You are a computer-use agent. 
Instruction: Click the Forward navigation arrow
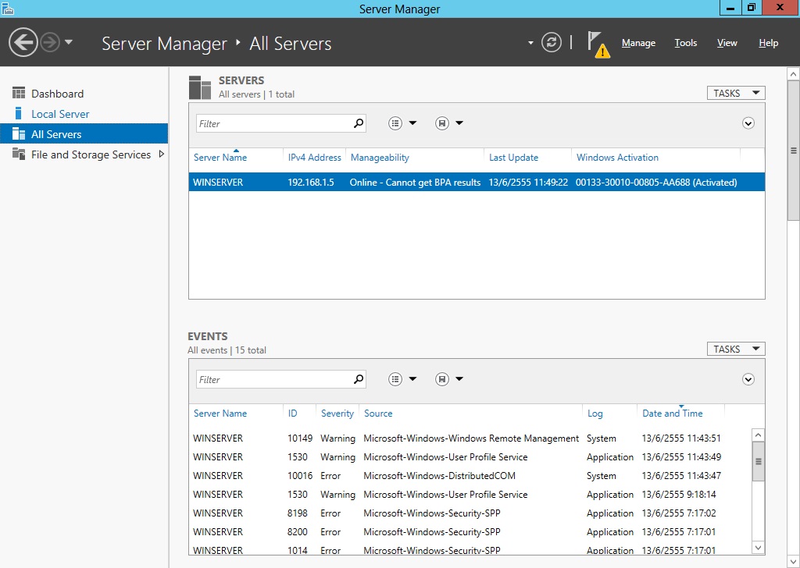point(50,42)
